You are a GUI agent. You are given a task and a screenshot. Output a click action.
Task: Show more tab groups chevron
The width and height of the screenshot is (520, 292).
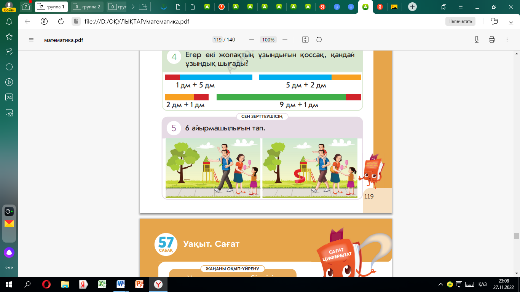pyautogui.click(x=132, y=7)
